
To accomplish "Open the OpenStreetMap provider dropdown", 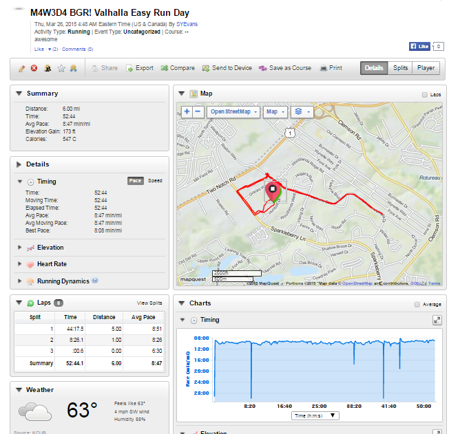I will 233,111.
